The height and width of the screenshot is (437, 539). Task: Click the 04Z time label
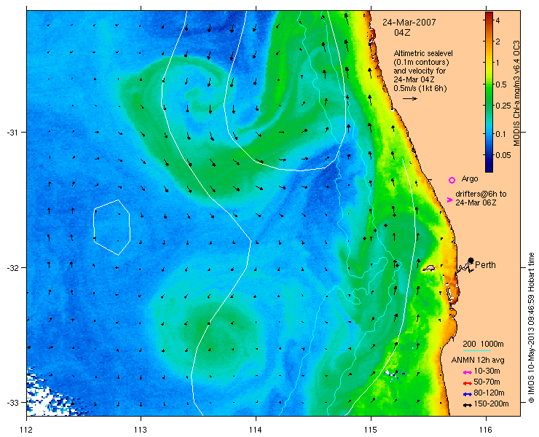[x=403, y=33]
